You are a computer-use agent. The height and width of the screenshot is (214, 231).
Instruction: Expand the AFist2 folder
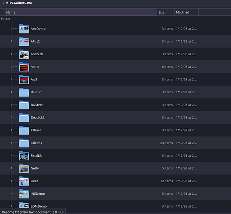(x=11, y=41)
